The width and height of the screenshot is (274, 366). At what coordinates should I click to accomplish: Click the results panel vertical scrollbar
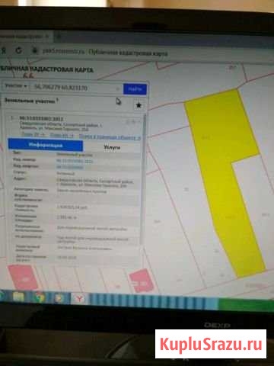[x=145, y=178]
